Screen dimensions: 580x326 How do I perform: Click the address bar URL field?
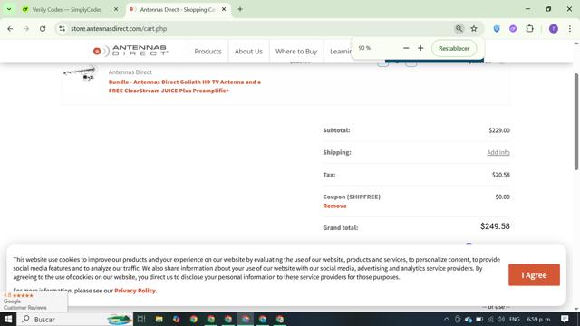pyautogui.click(x=259, y=28)
